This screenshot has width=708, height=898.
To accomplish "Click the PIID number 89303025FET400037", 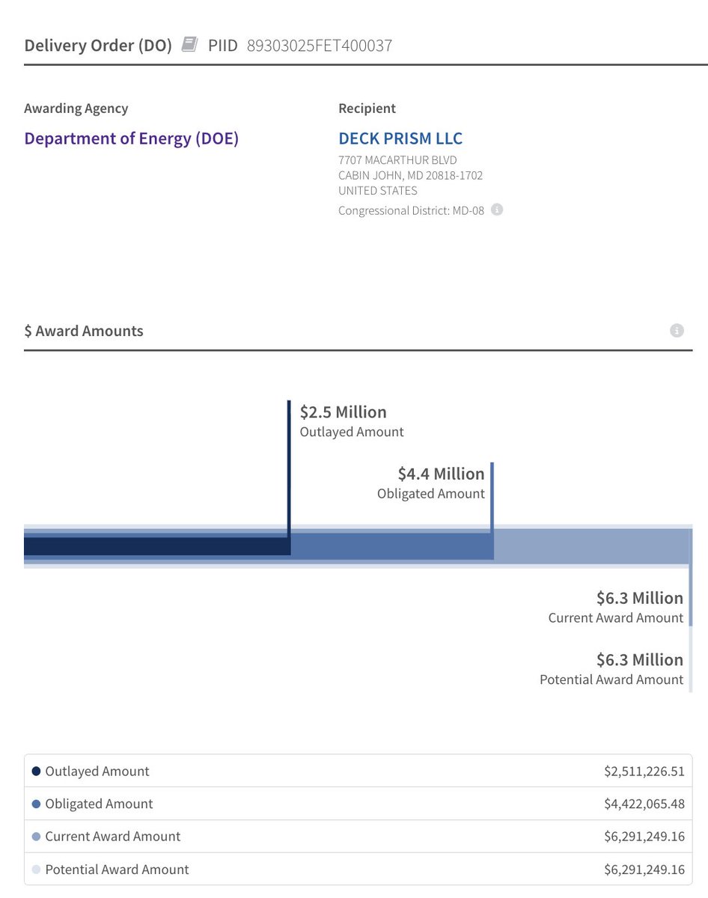I will (x=320, y=46).
